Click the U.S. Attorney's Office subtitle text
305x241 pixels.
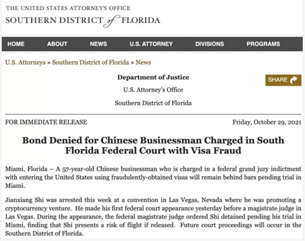tap(153, 90)
